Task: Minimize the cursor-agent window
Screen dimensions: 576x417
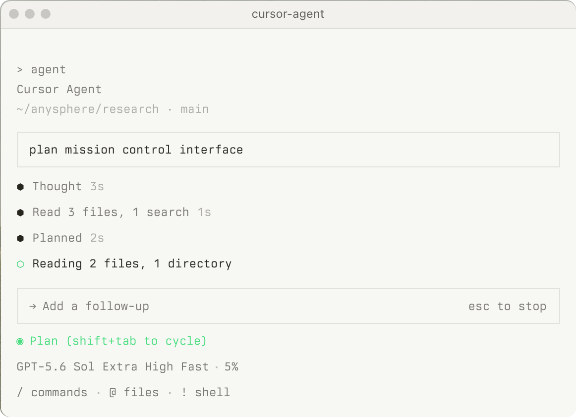Action: (30, 14)
